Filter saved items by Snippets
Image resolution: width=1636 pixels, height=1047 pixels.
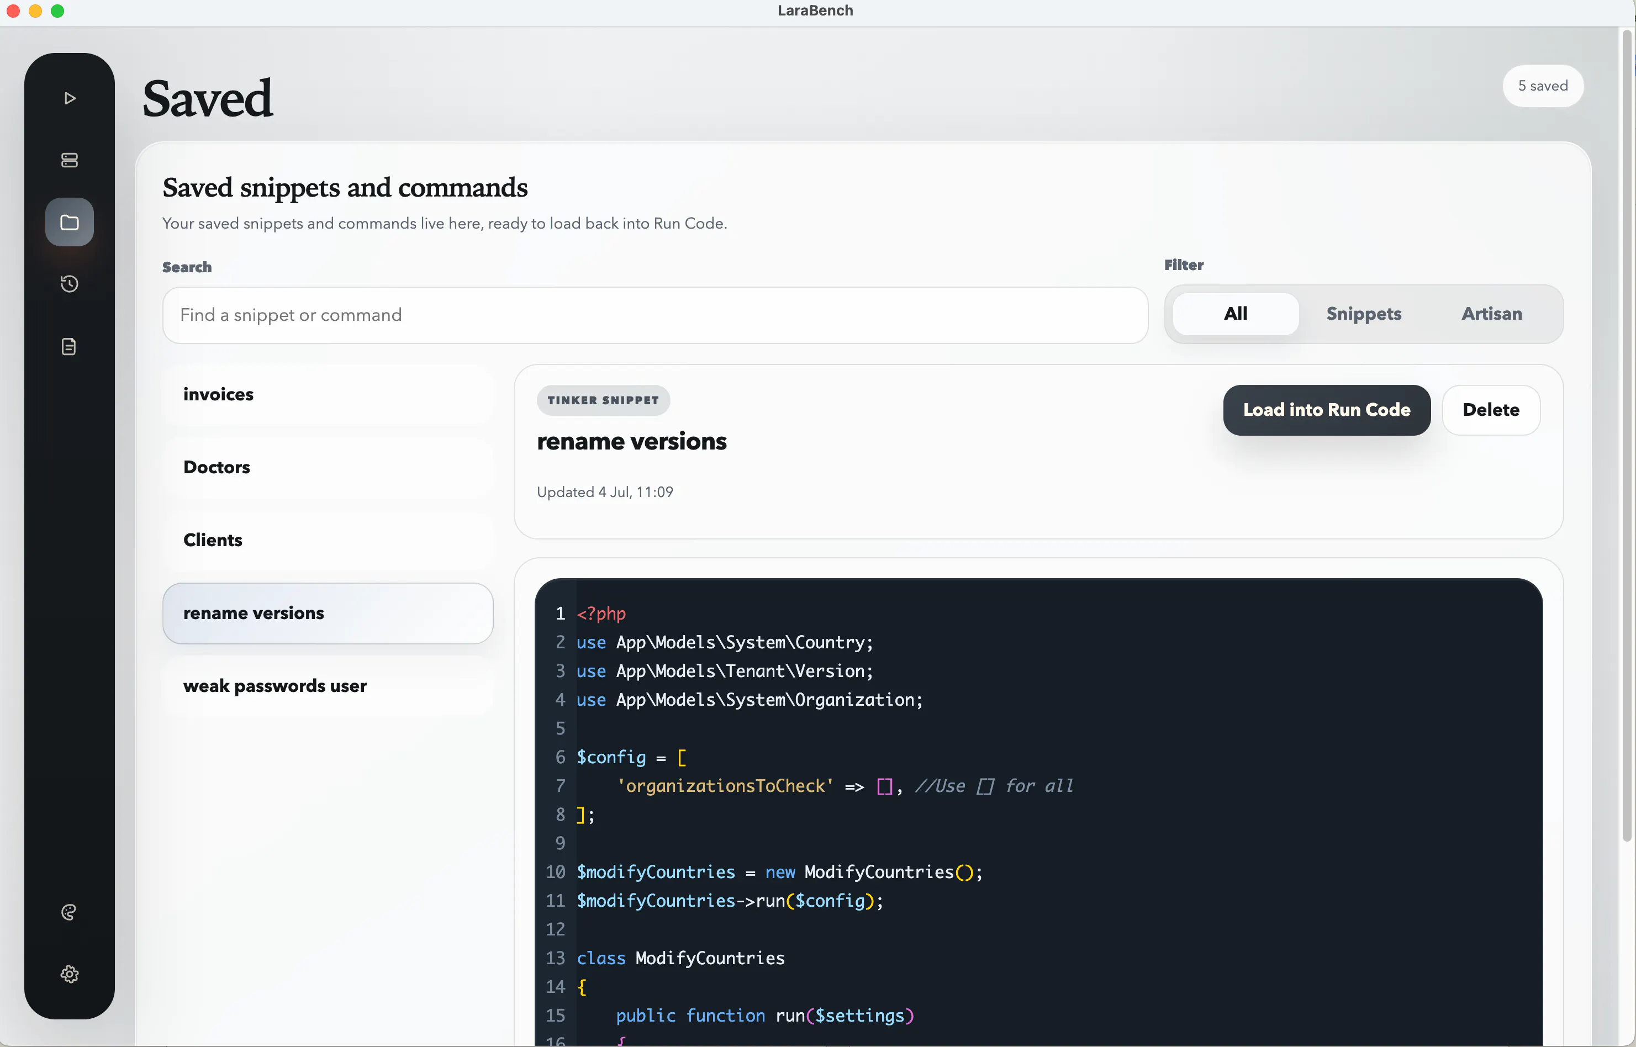(1363, 314)
